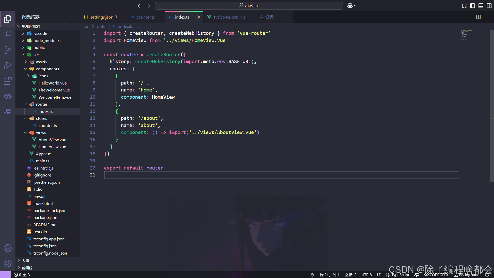Open the Manage gear icon
This screenshot has height=278, width=494.
[8, 263]
